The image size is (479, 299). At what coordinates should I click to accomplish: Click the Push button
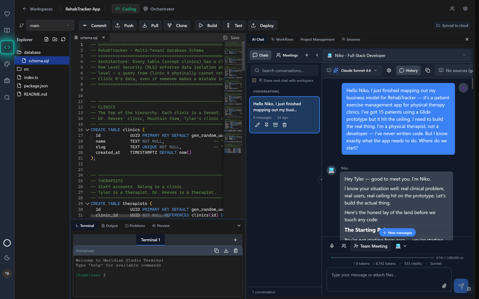[x=125, y=25]
